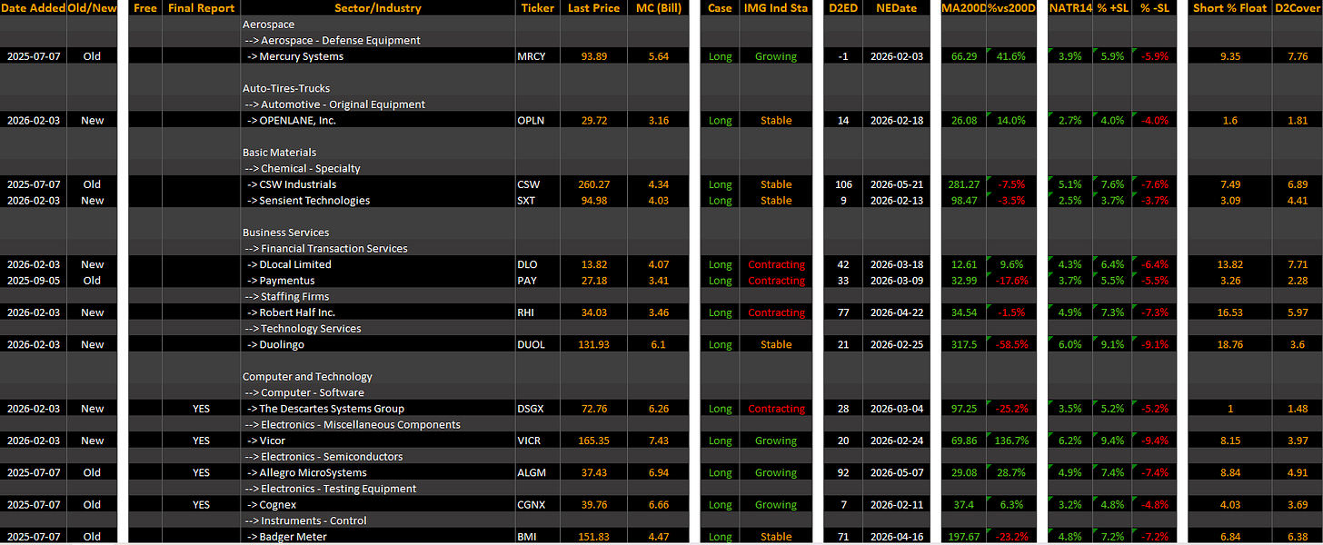This screenshot has width=1323, height=545.
Task: Click the Old/New column header
Action: click(93, 8)
